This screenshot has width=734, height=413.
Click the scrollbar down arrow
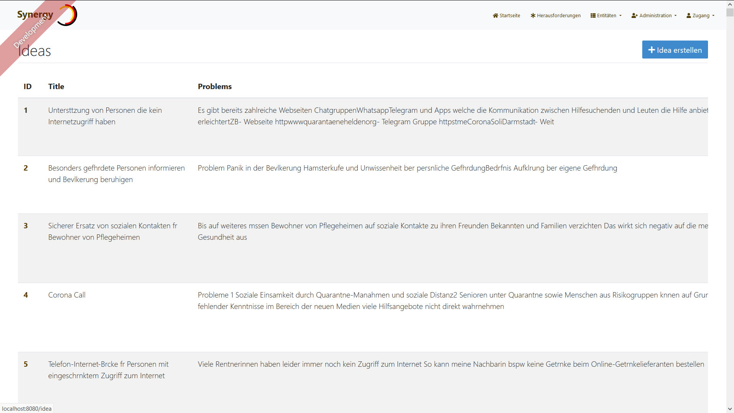point(730,409)
